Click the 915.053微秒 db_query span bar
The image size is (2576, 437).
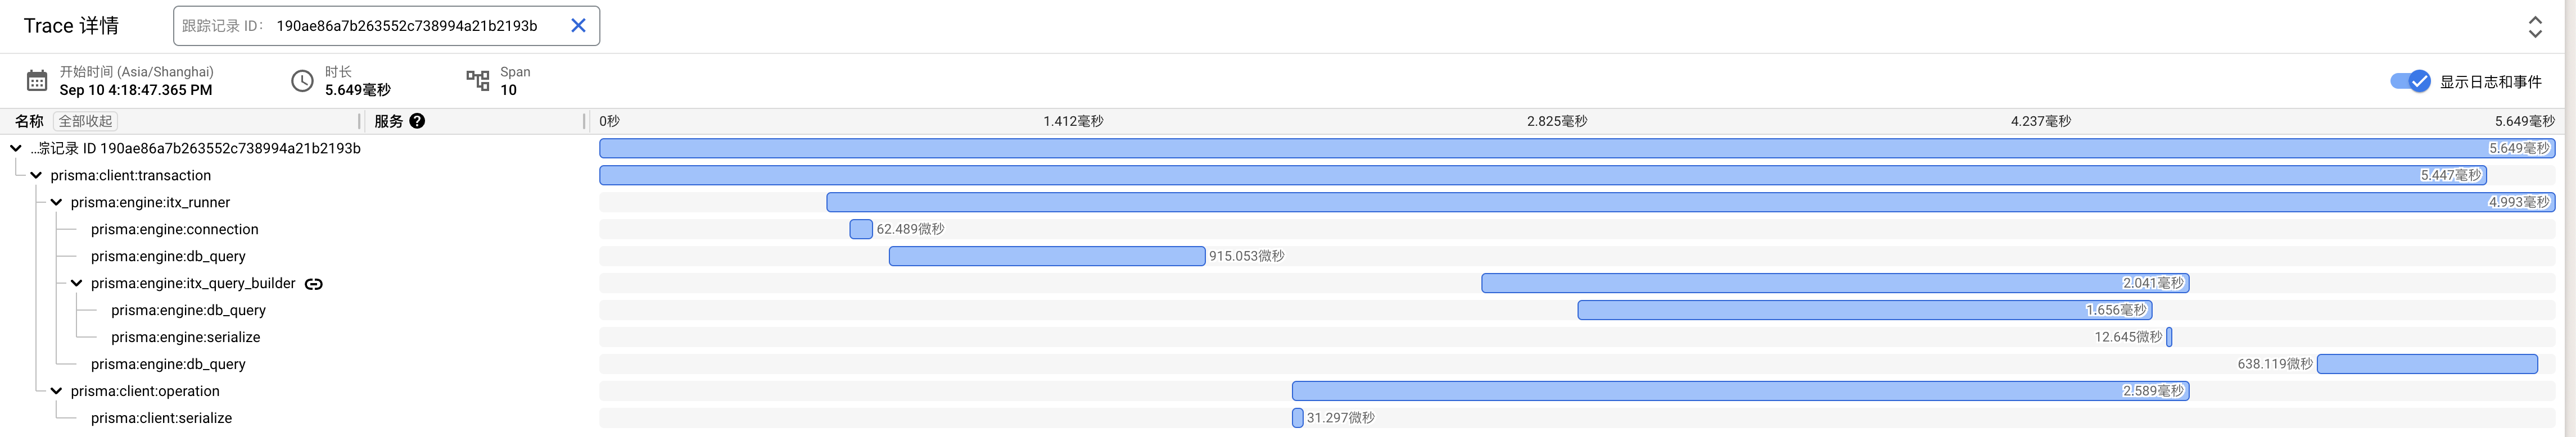click(x=1046, y=256)
